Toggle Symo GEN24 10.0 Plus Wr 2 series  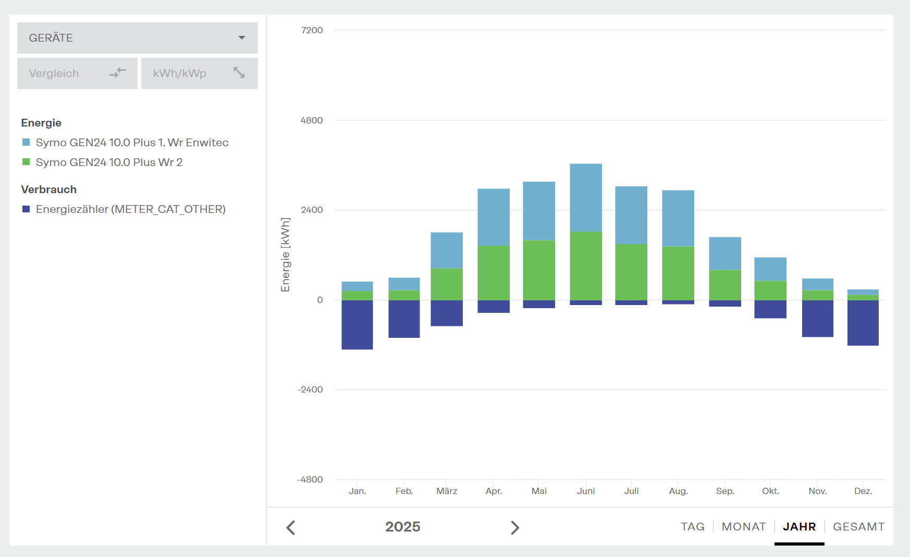[x=109, y=162]
